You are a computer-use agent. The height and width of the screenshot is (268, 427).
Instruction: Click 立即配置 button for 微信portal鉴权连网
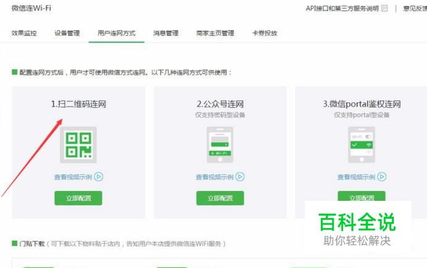tap(362, 196)
